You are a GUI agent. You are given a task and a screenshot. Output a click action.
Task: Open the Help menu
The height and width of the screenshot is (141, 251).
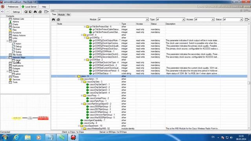pos(44,7)
